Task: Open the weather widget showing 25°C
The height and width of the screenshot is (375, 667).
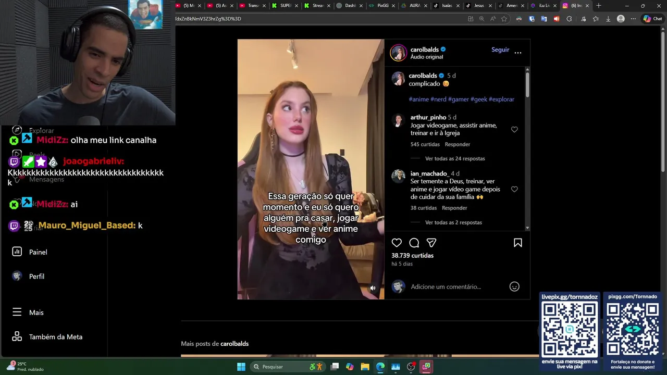Action: (26, 366)
